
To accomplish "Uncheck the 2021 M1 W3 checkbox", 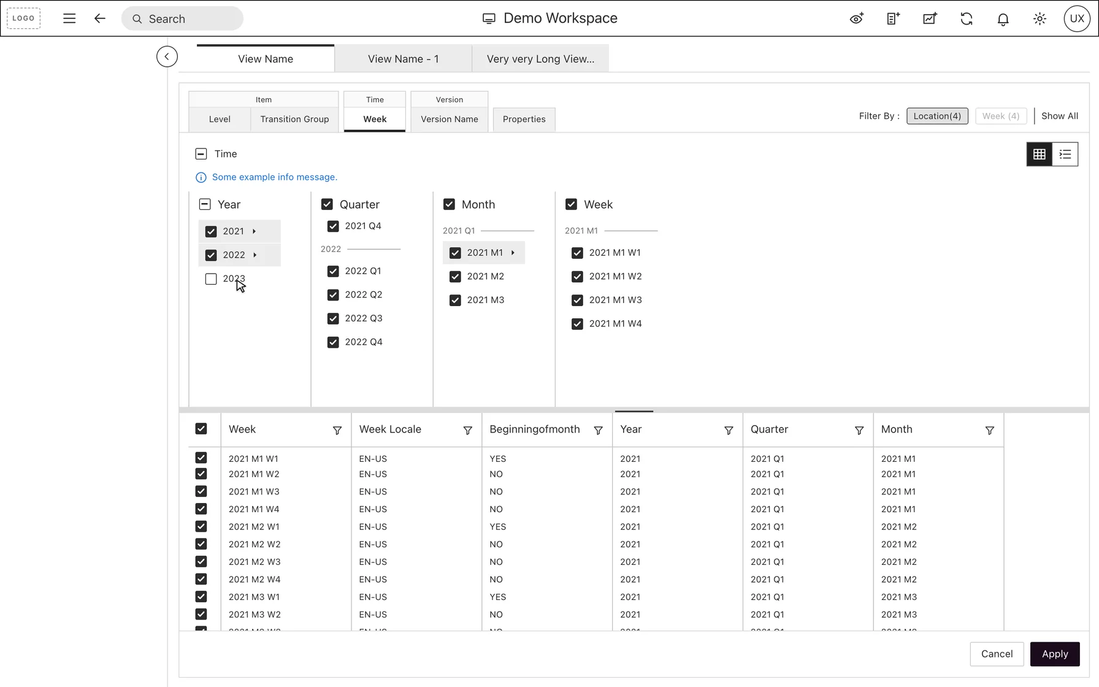I will coord(577,300).
